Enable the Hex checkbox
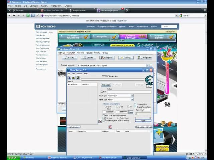The width and height of the screenshot is (214, 160). [x=102, y=92]
